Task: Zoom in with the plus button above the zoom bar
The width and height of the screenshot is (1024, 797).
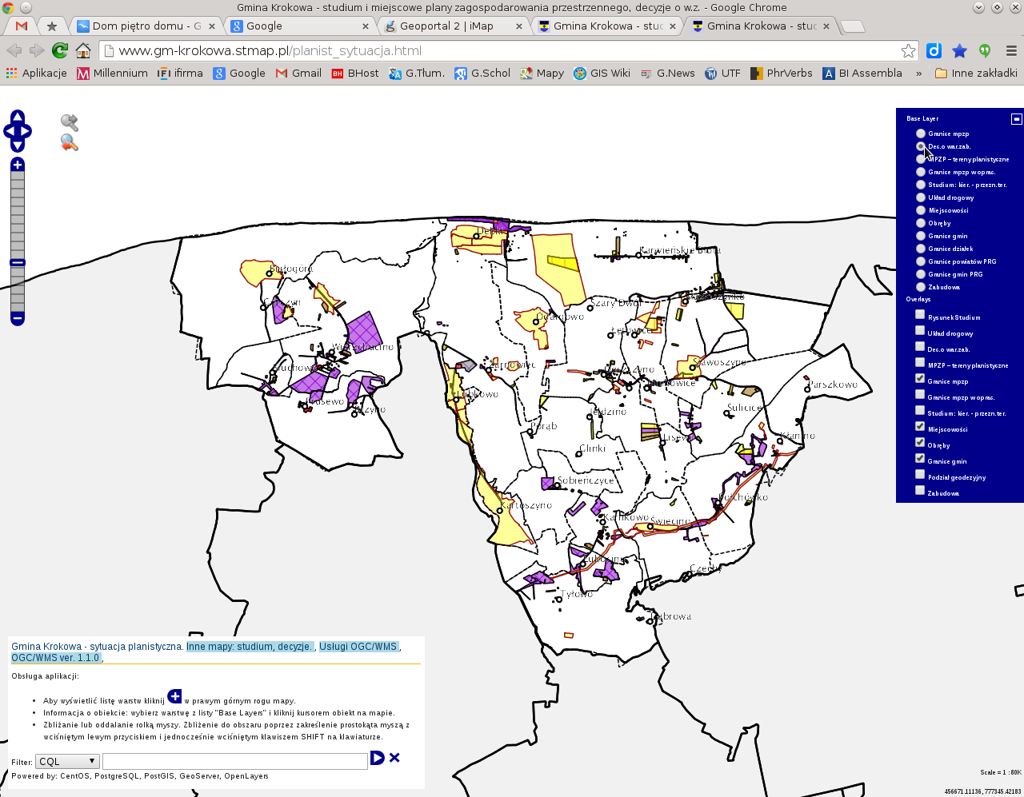Action: pyautogui.click(x=18, y=165)
